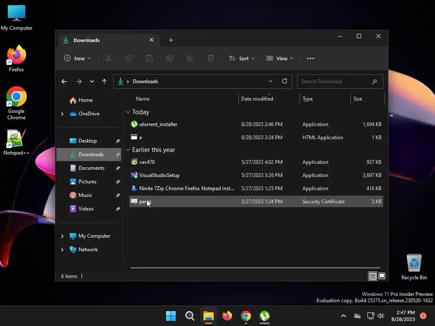Screen dimensions: 435x326
Task: Go up one folder level arrow
Action: (x=105, y=81)
